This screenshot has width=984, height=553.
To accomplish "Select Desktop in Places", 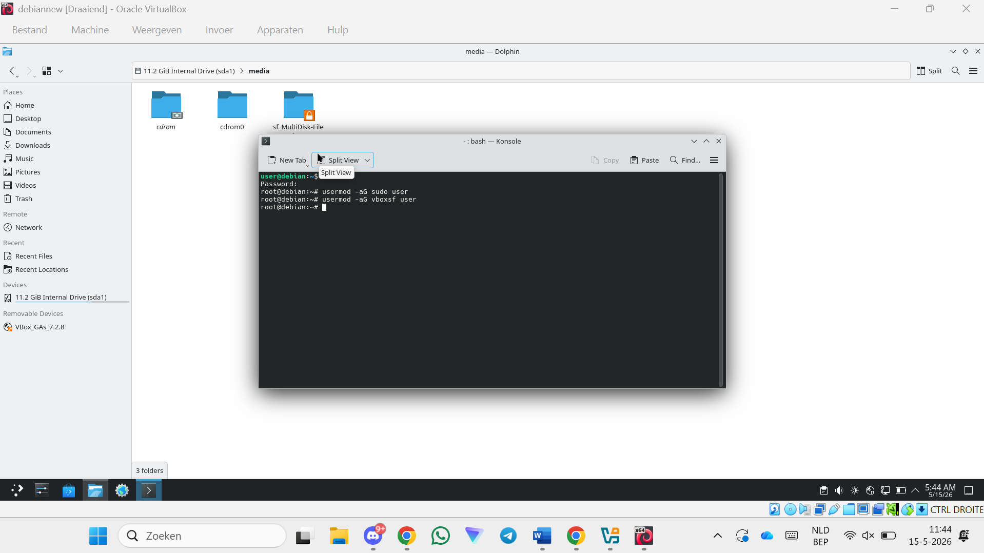I will [28, 118].
